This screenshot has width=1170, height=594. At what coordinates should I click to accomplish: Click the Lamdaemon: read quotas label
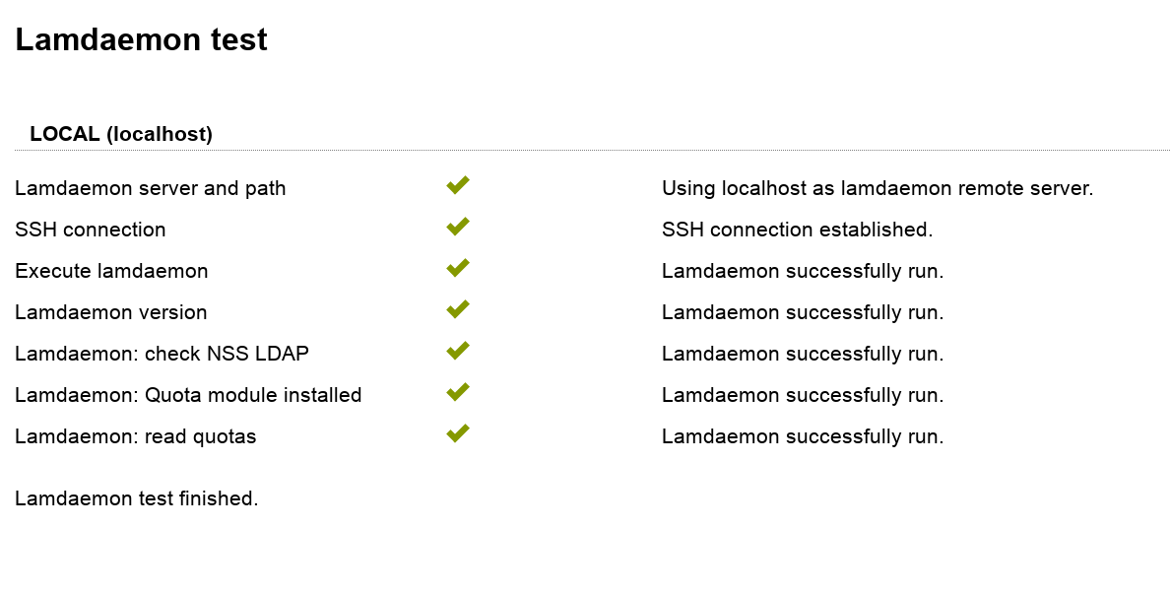136,436
